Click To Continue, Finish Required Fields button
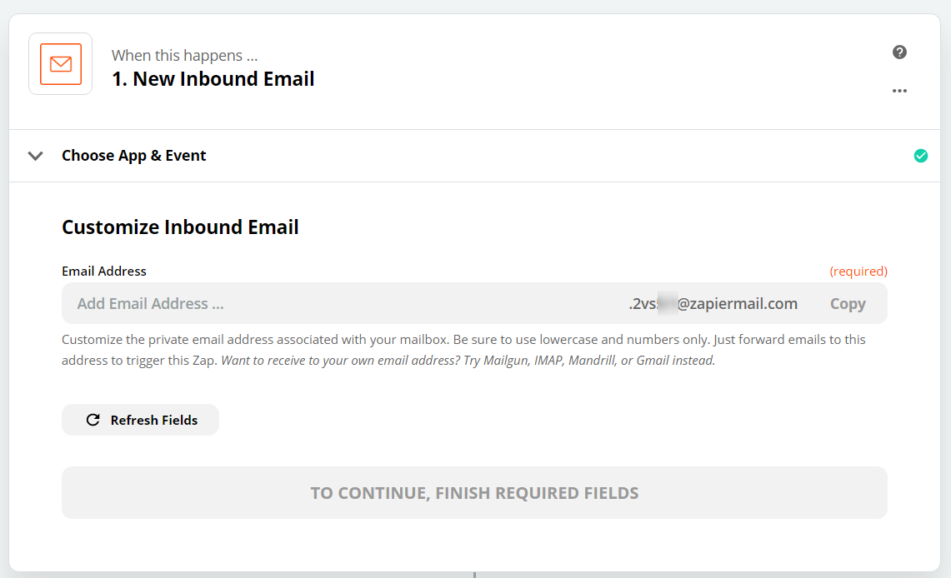This screenshot has height=578, width=951. pos(474,492)
